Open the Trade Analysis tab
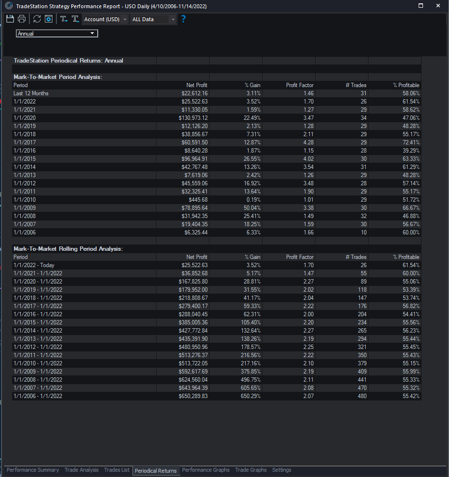Screen dimensions: 449x477 (81, 470)
